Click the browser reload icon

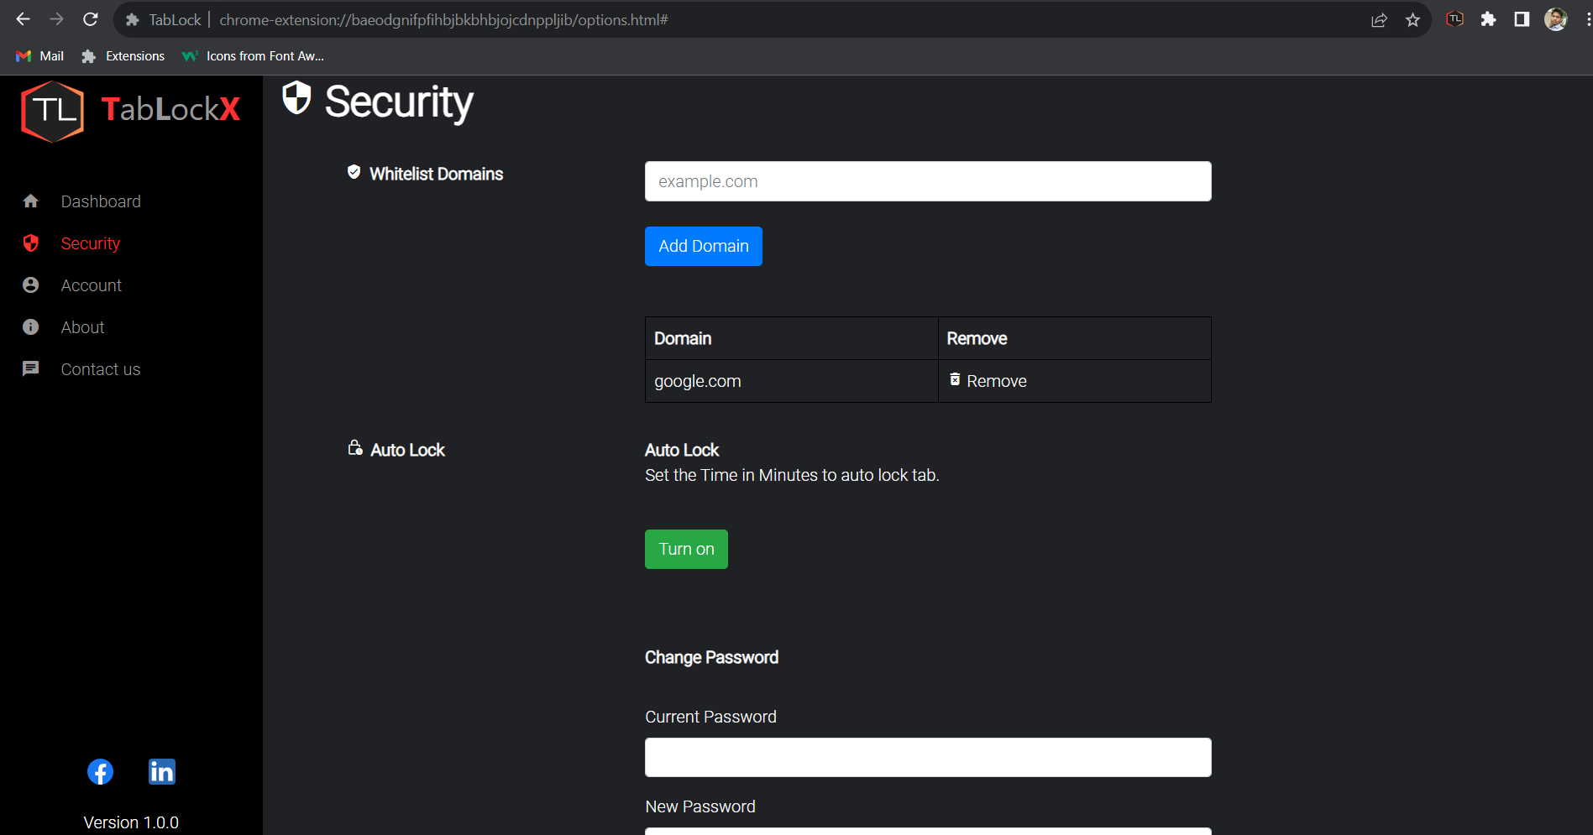pos(90,18)
